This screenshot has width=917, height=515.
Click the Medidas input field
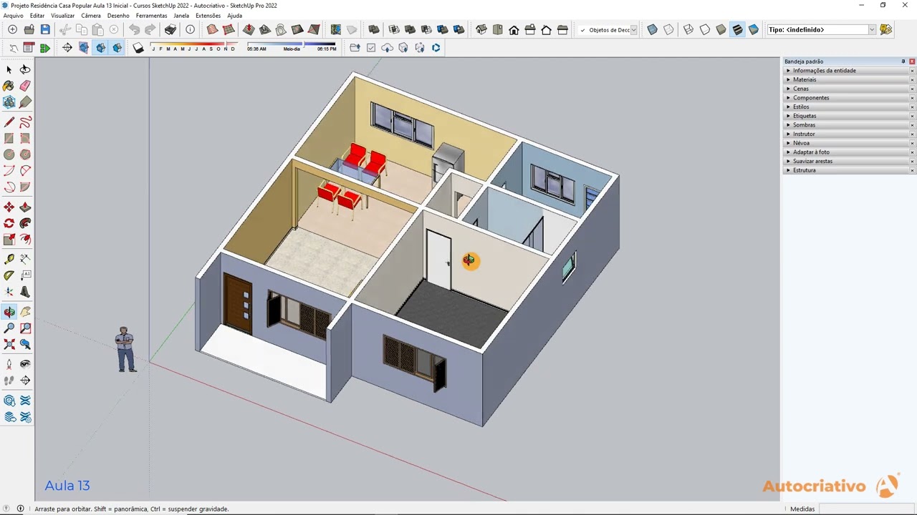pyautogui.click(x=866, y=509)
